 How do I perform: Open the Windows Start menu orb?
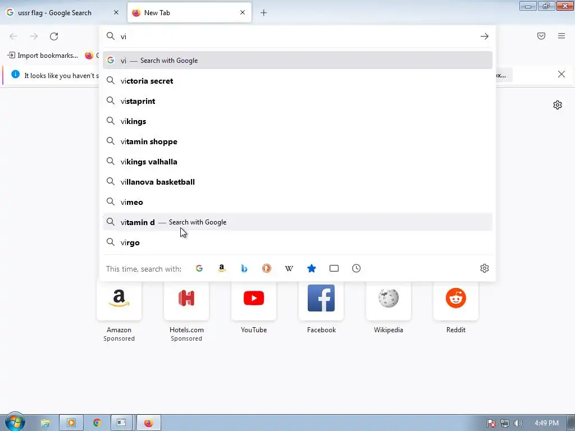(15, 422)
